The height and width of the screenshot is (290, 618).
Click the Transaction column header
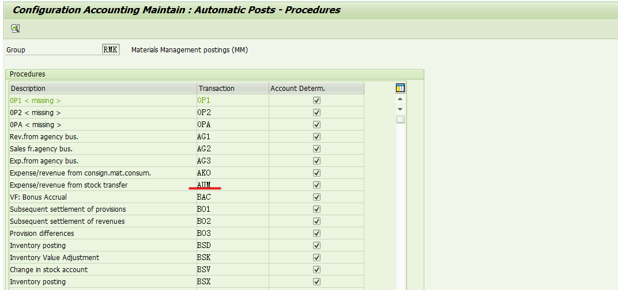pyautogui.click(x=233, y=89)
